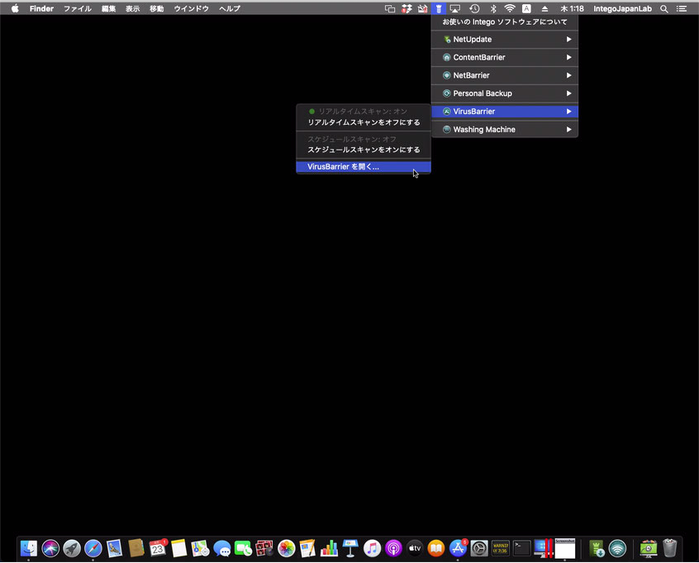Open the 編集 menu
The width and height of the screenshot is (699, 563).
pos(108,8)
